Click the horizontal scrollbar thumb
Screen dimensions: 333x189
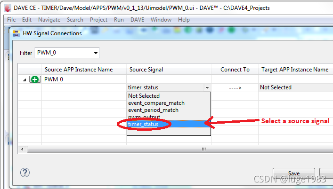(x=180, y=149)
